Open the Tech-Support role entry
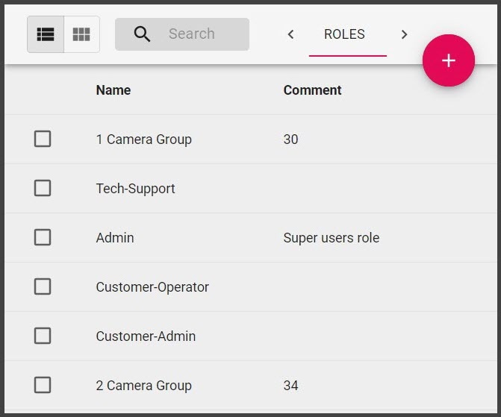Screen dimensions: 501x417 [x=135, y=189]
